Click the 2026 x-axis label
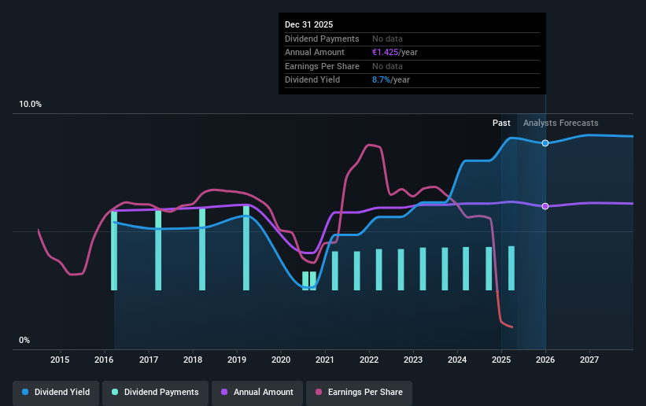The image size is (646, 406). pos(545,360)
